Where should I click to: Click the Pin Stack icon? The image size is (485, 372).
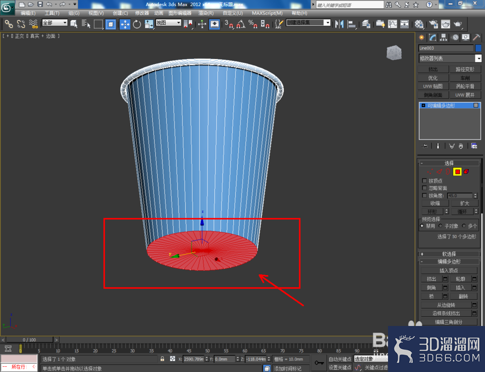point(424,146)
